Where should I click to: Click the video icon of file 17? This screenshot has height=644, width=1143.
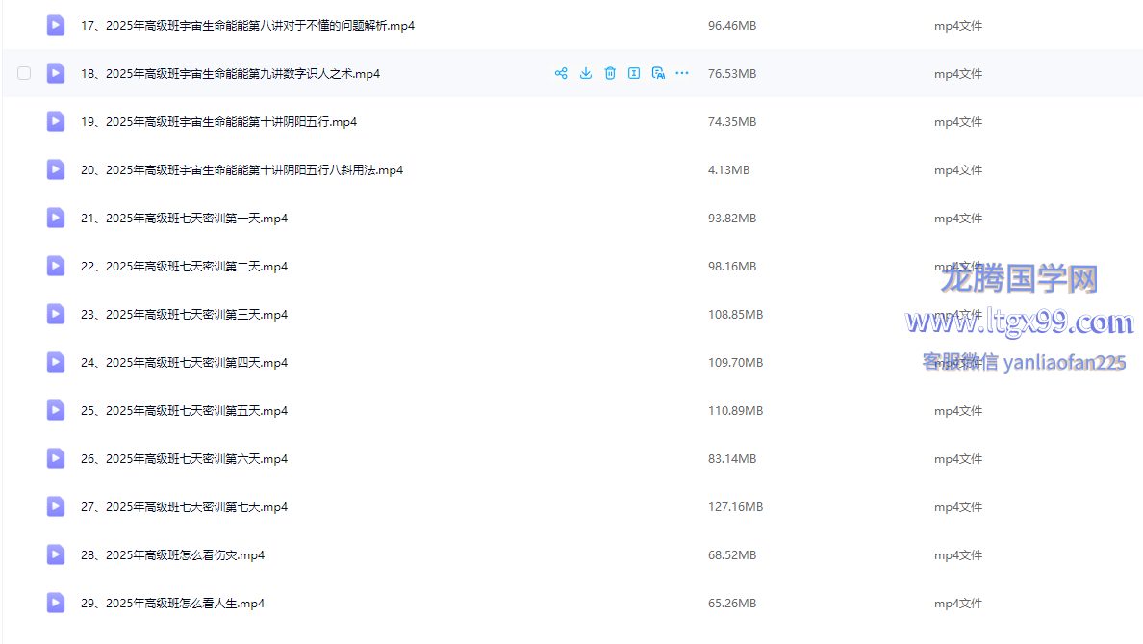coord(56,25)
